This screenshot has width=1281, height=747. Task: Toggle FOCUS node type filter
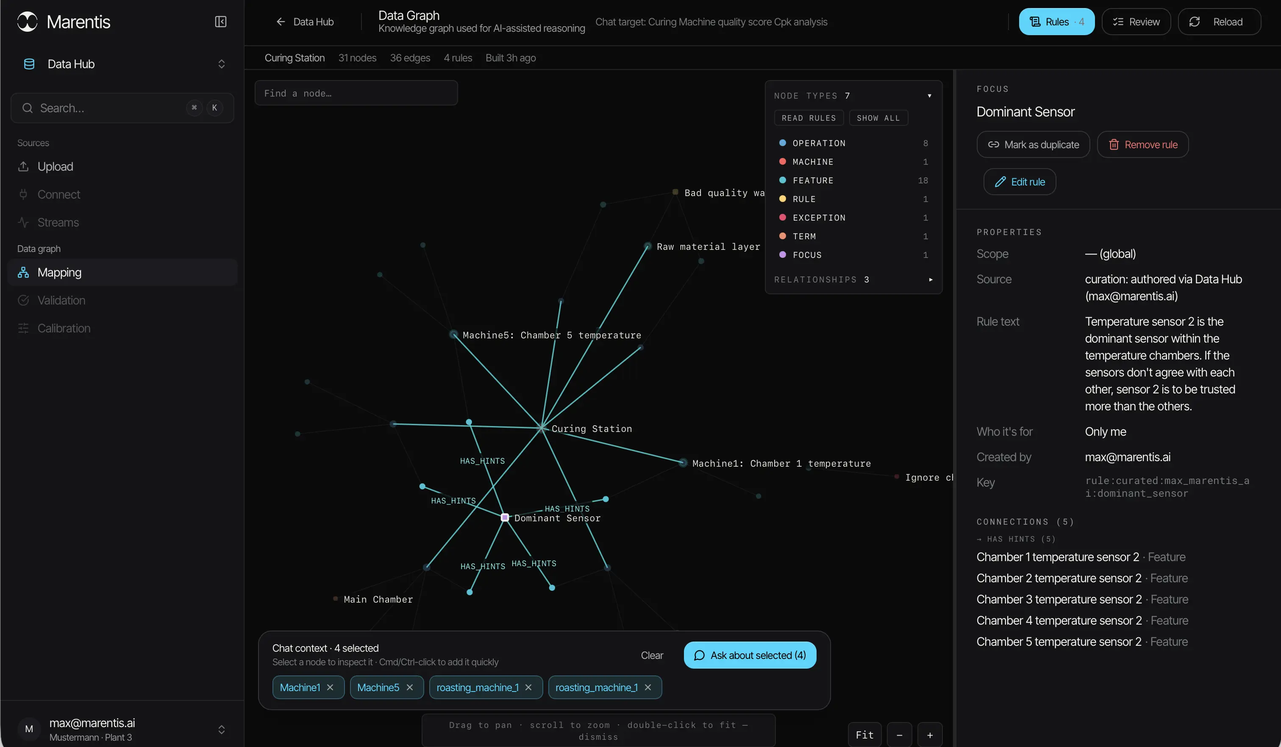(x=853, y=255)
